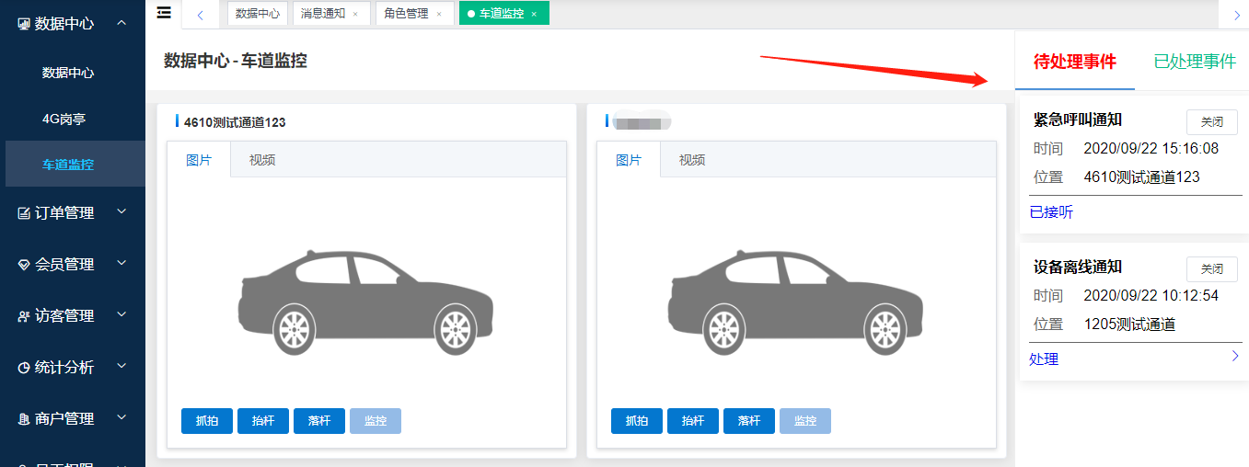Close the 消息通知 tab

pos(355,14)
